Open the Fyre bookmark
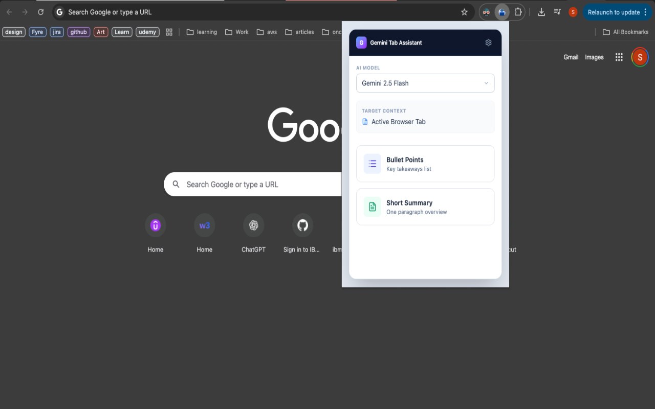Image resolution: width=655 pixels, height=409 pixels. pyautogui.click(x=37, y=32)
